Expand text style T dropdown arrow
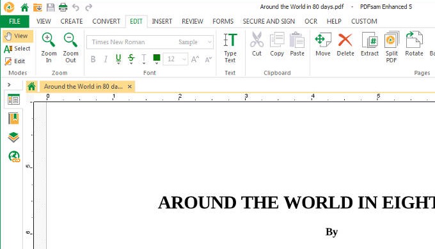The width and height of the screenshot is (435, 249). [x=144, y=63]
